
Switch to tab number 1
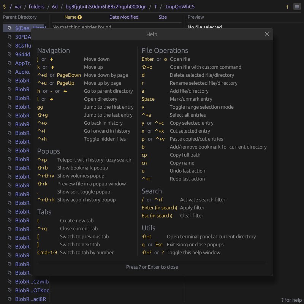point(287,6)
